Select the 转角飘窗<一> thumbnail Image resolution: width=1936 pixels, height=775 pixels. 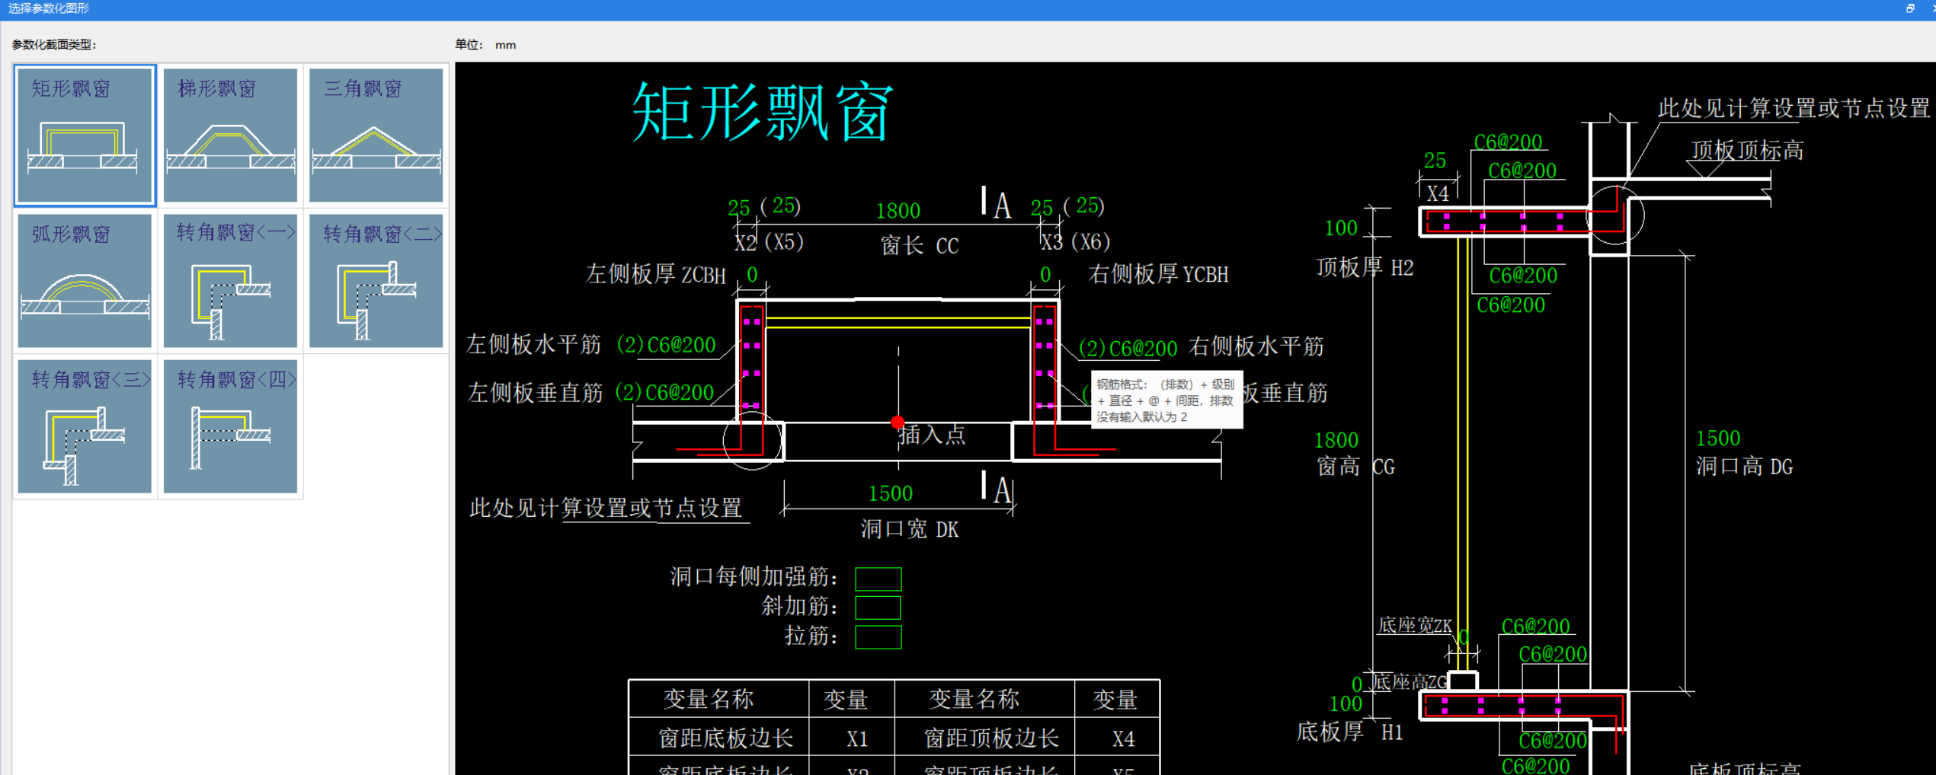tap(231, 281)
